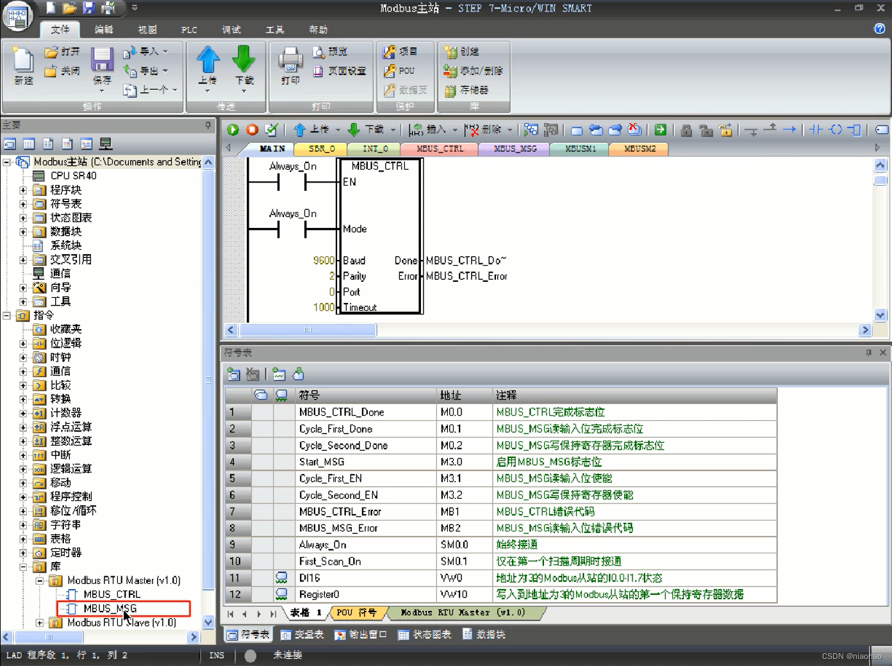Collapse the Modbus RTU Master library node
The height and width of the screenshot is (666, 892).
[40, 581]
